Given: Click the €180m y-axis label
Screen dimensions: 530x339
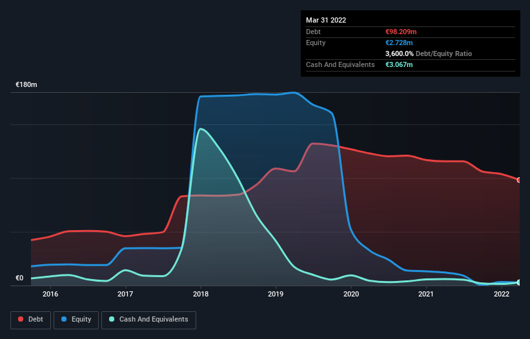Looking at the screenshot, I should [x=26, y=84].
